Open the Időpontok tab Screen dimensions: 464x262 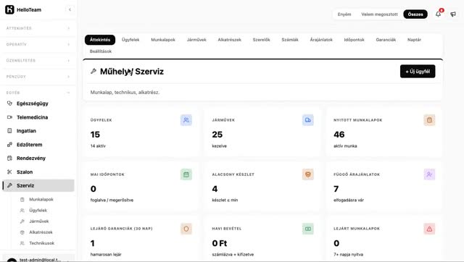pos(354,40)
